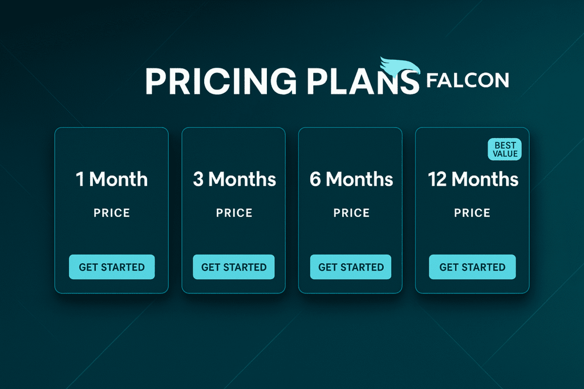Click the FALCON brand wordmark

pos(467,80)
